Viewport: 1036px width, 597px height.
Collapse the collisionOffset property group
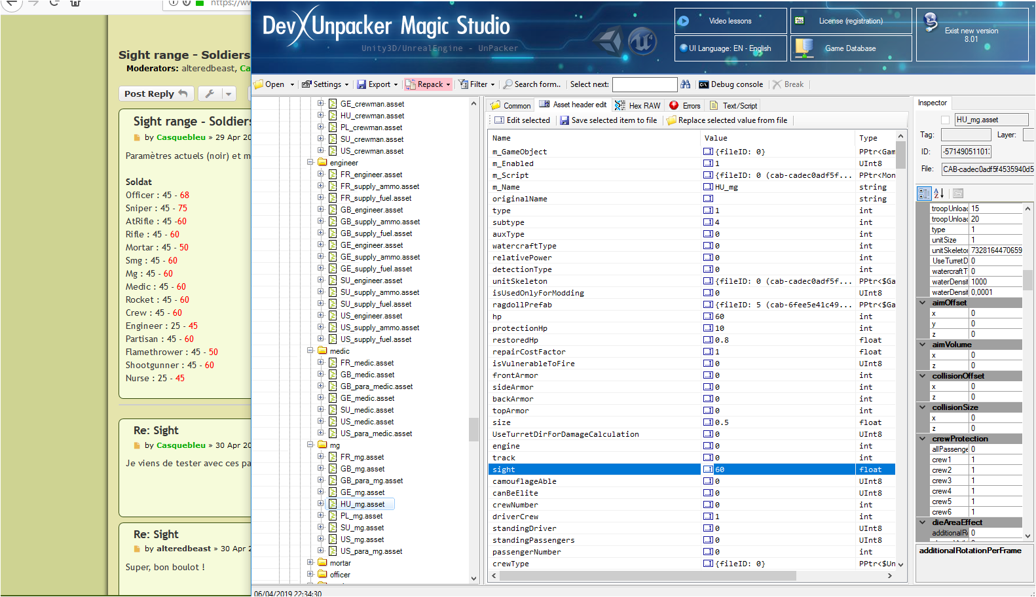pyautogui.click(x=923, y=376)
